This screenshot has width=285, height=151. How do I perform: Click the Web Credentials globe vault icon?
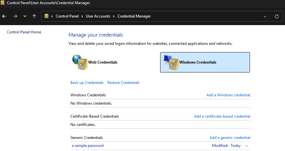78,62
